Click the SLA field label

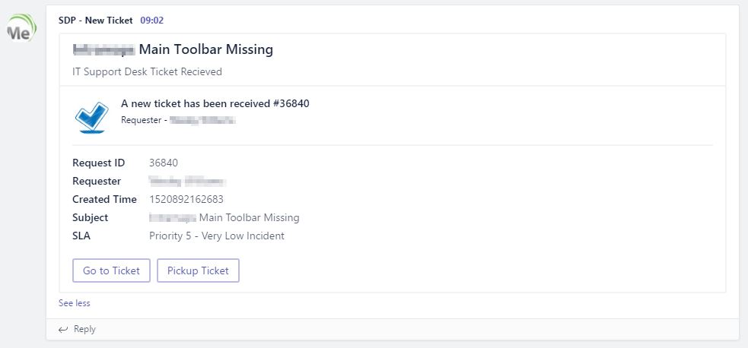click(x=81, y=236)
